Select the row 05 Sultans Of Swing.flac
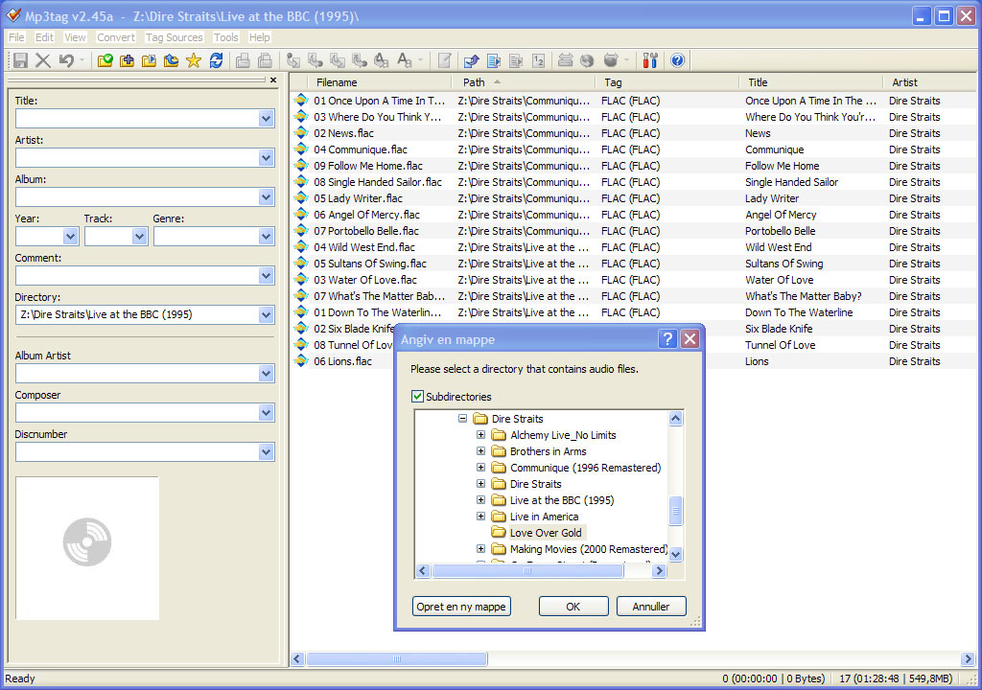The width and height of the screenshot is (982, 690). point(633,263)
